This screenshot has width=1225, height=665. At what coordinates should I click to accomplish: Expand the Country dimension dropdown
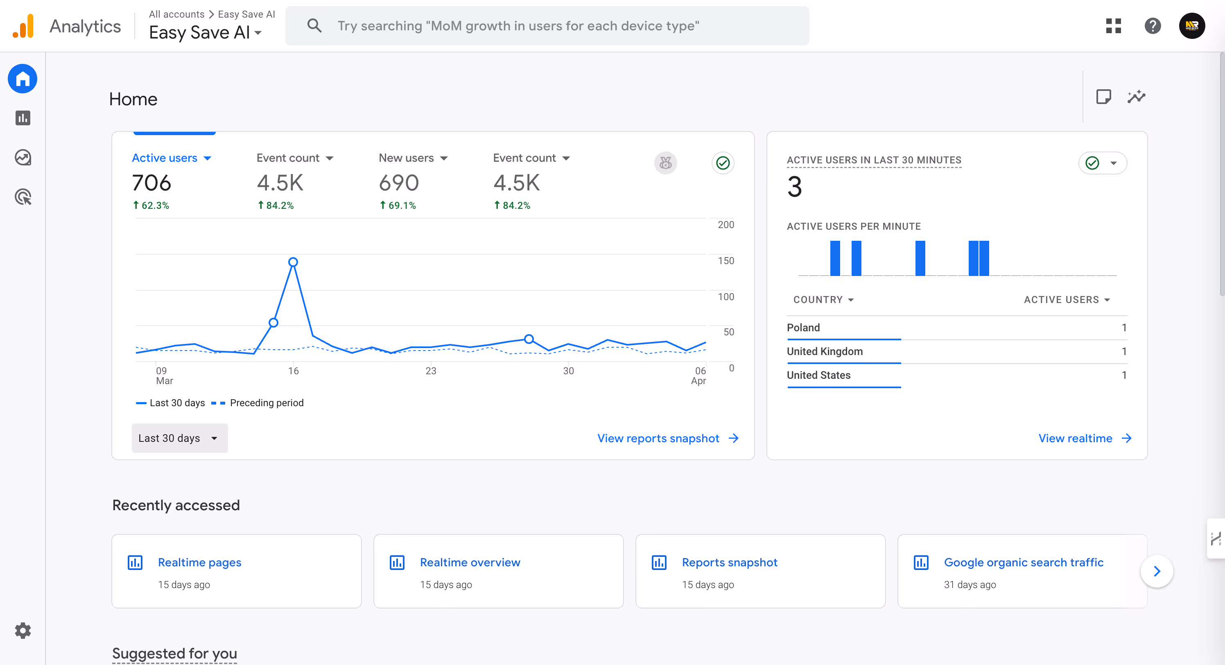click(823, 300)
